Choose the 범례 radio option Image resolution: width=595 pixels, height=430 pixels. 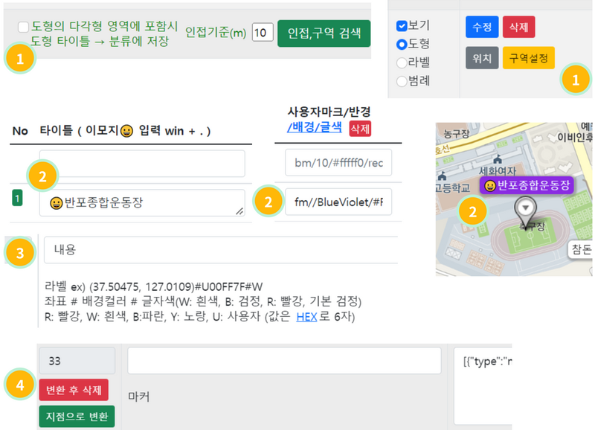click(x=402, y=81)
